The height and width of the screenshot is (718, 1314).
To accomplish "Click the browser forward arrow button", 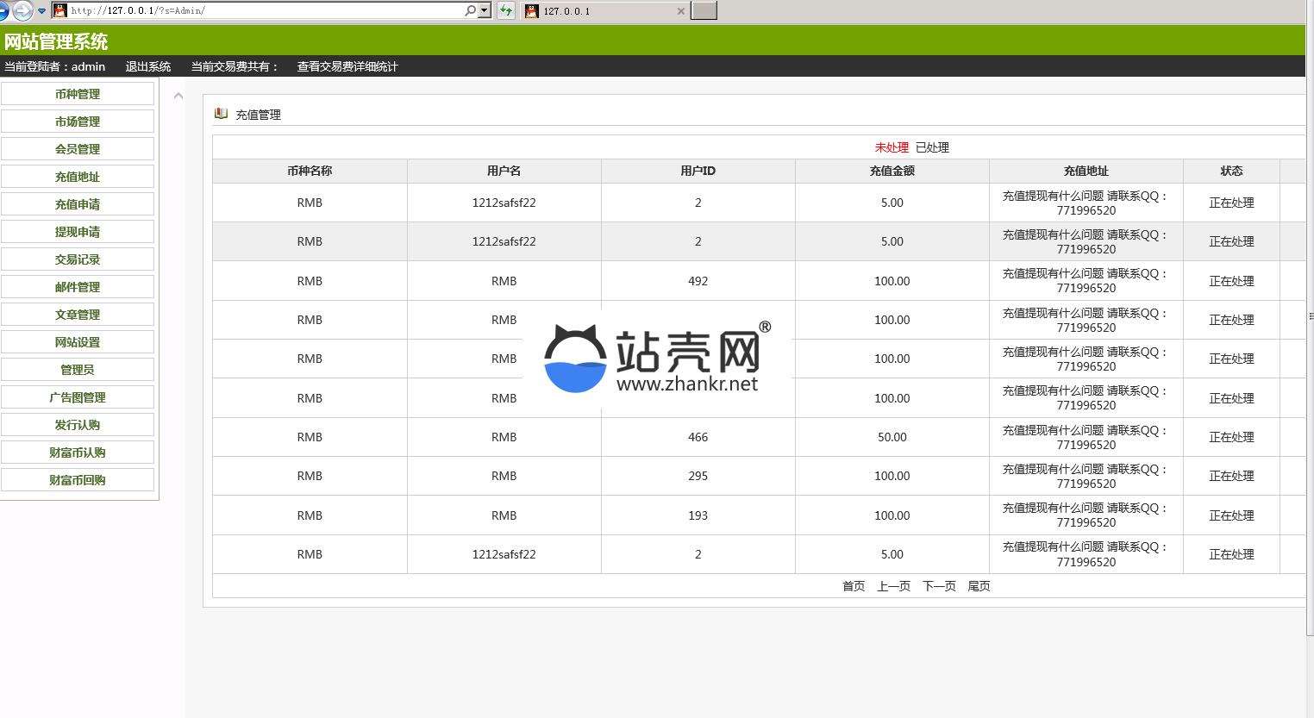I will tap(22, 10).
